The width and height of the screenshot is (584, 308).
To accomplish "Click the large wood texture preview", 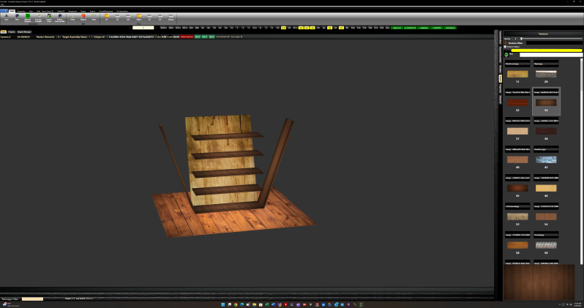I will [x=539, y=282].
